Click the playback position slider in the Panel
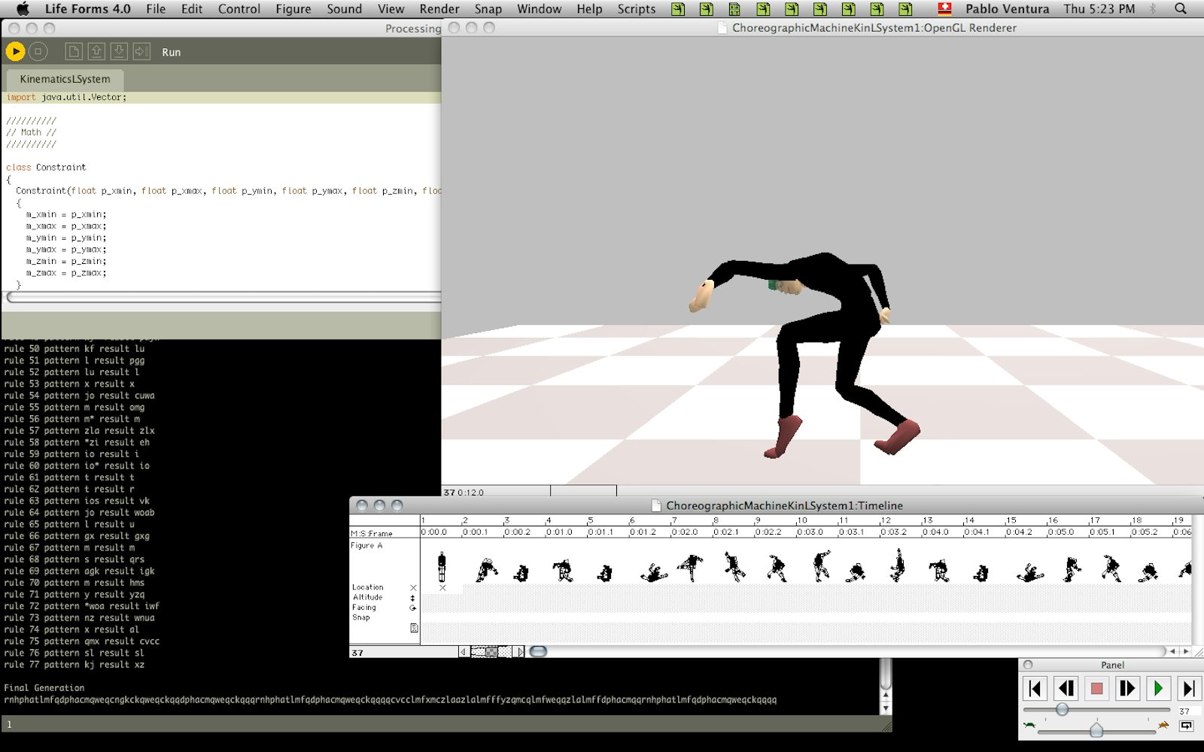Viewport: 1204px width, 752px height. click(1063, 709)
